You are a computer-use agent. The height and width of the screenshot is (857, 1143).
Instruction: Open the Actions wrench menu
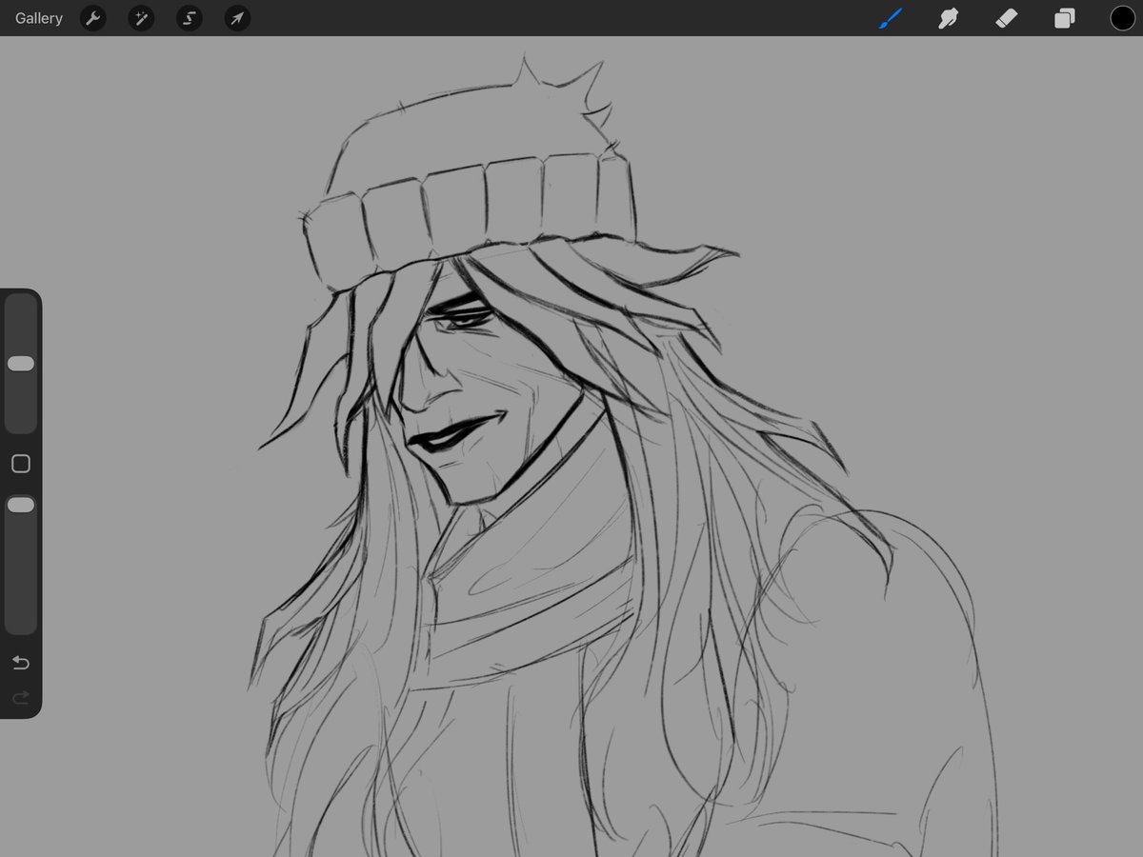[92, 18]
